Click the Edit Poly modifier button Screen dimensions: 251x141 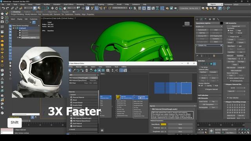pos(202,33)
